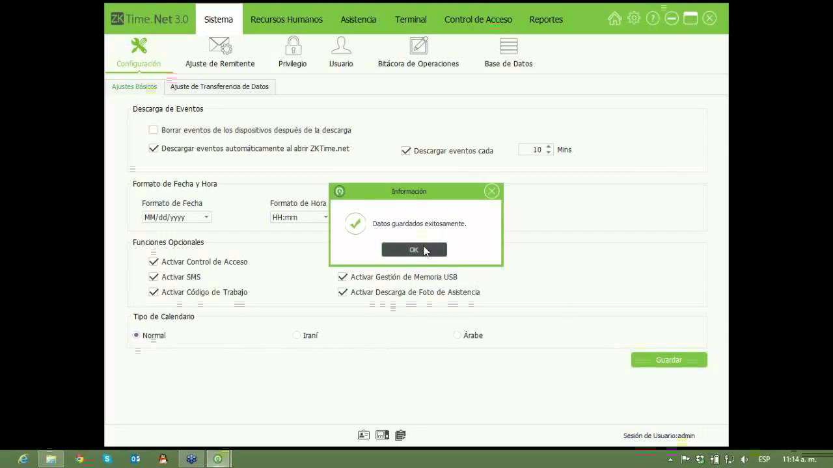Toggle Activar Control de Acceso checkbox
This screenshot has height=468, width=833.
point(153,261)
